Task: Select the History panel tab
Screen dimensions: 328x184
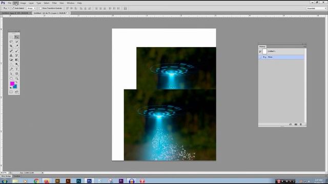Action: coord(262,47)
